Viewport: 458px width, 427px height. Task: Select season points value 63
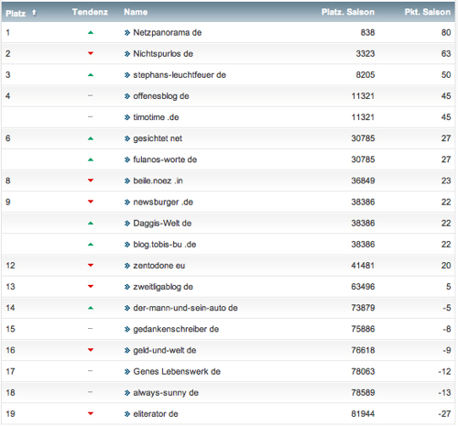tap(446, 53)
